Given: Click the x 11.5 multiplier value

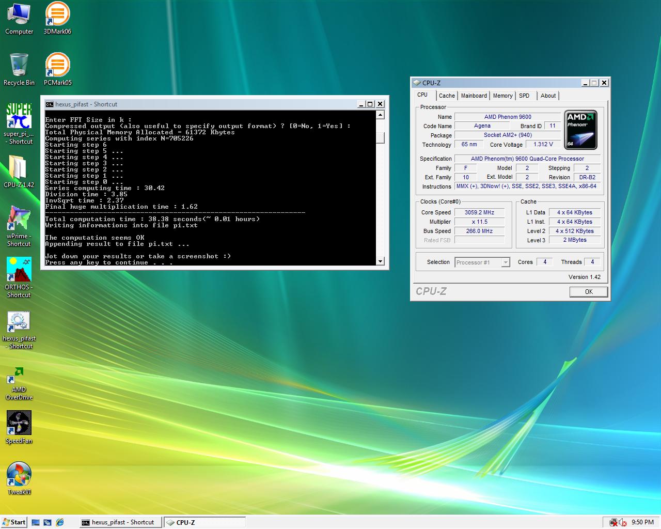Looking at the screenshot, I should click(x=479, y=222).
